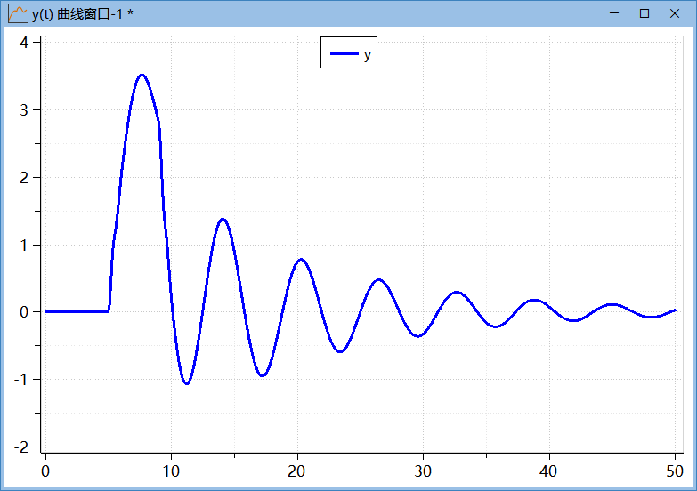Click the x-axis tick label 10
The height and width of the screenshot is (491, 697).
(171, 471)
